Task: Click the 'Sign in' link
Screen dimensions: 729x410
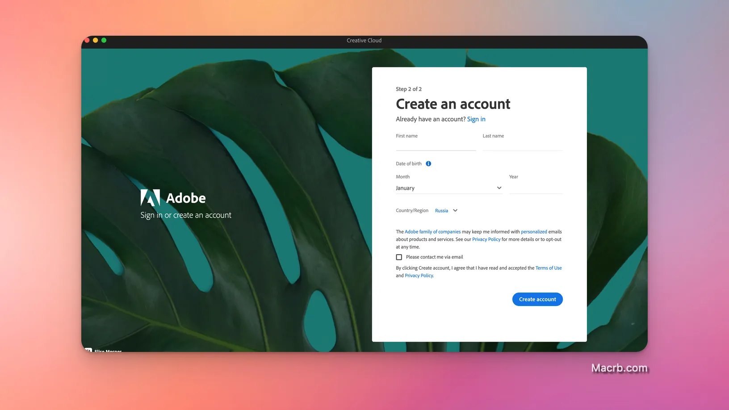Action: click(476, 119)
